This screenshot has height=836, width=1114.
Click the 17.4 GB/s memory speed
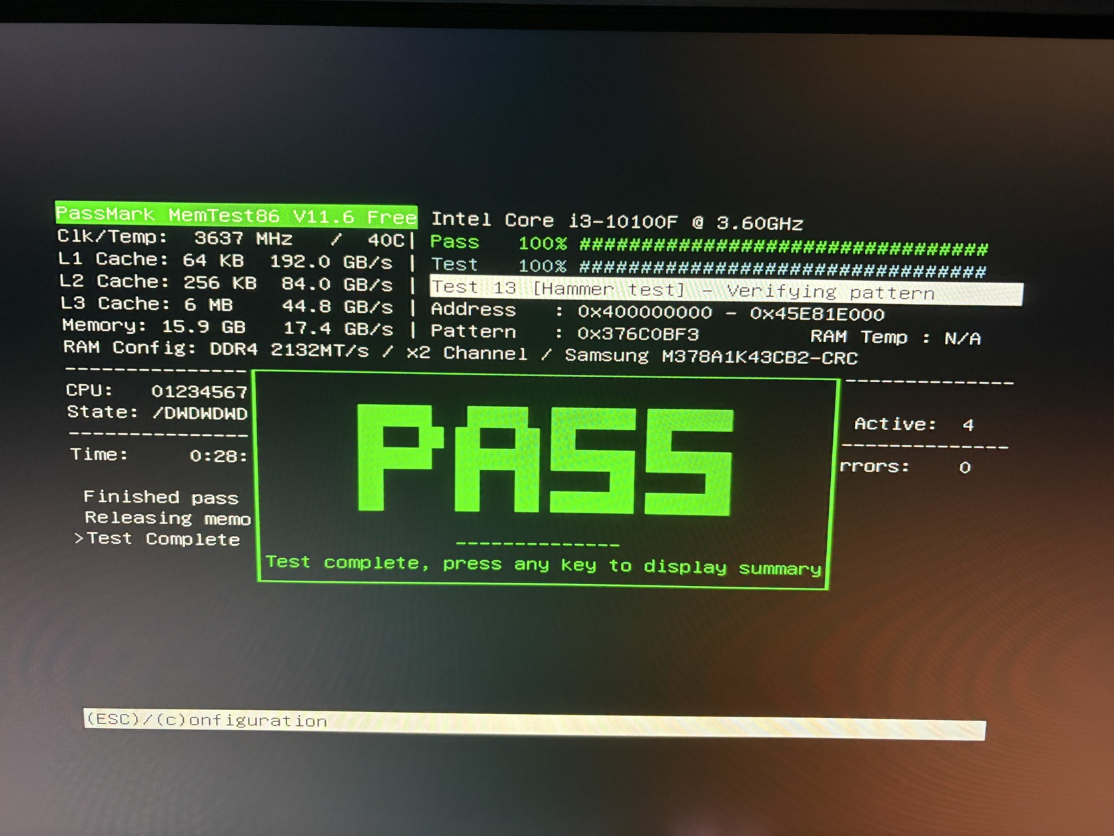click(x=338, y=328)
